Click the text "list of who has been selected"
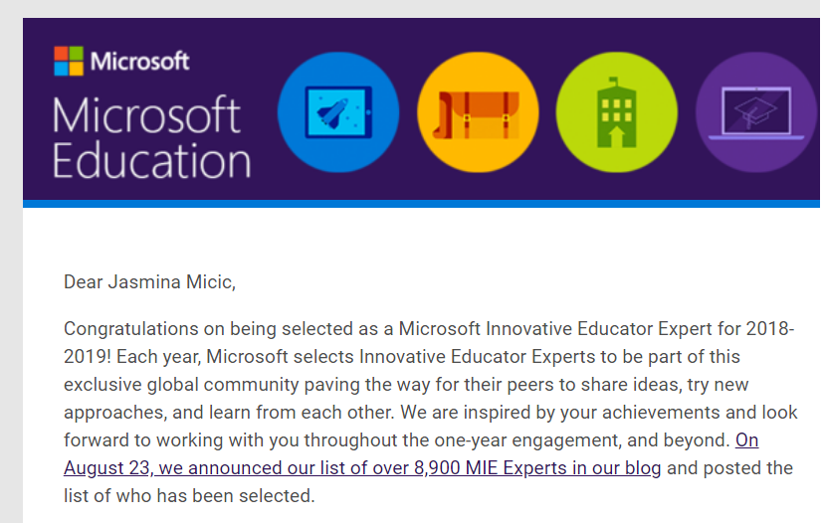The height and width of the screenshot is (523, 826). (x=189, y=495)
